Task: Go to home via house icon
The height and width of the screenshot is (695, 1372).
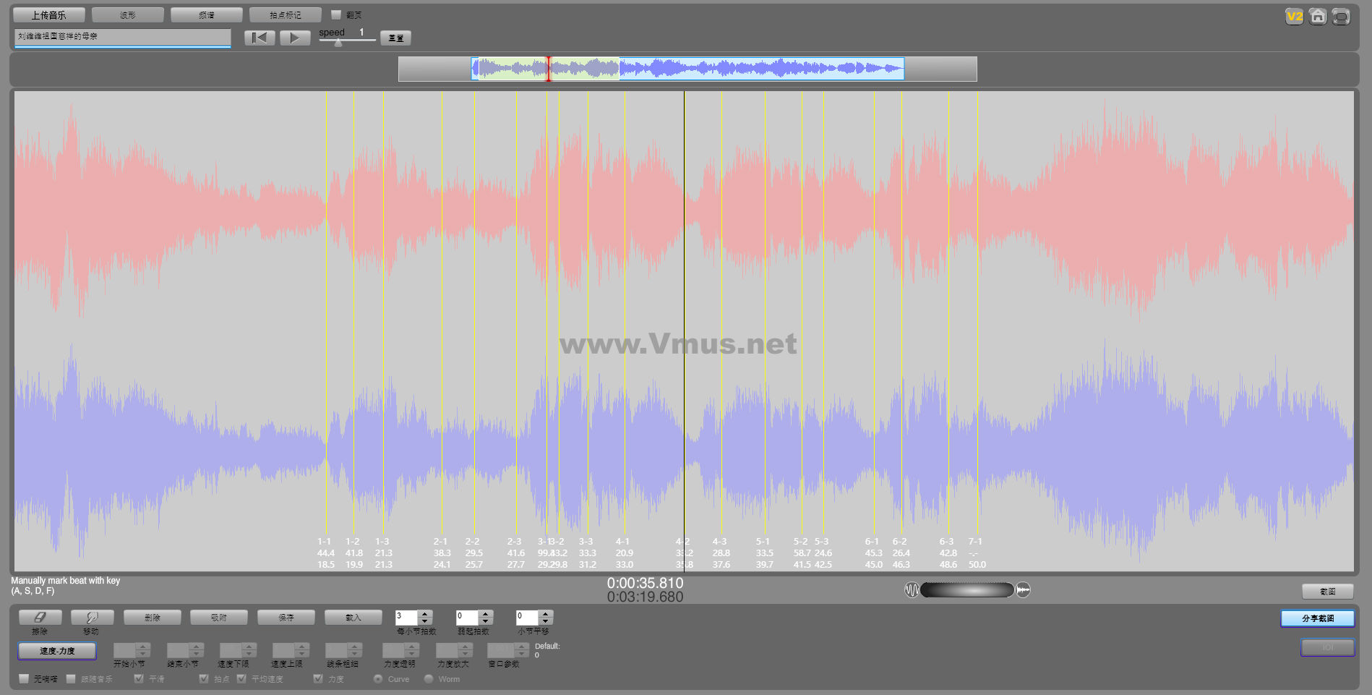Action: (1318, 17)
